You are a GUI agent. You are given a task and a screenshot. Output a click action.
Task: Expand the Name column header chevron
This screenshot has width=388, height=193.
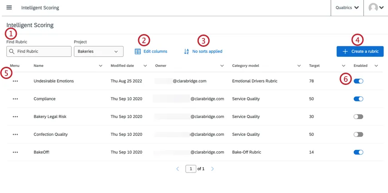(100, 66)
